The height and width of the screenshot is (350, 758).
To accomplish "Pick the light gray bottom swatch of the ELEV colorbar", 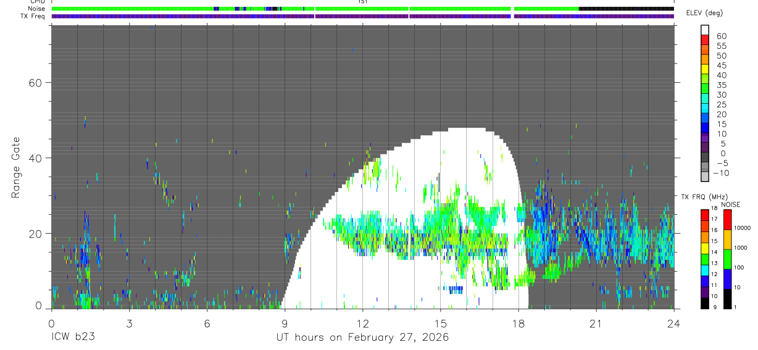I will tap(705, 176).
